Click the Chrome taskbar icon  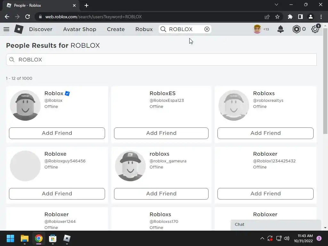click(39, 238)
